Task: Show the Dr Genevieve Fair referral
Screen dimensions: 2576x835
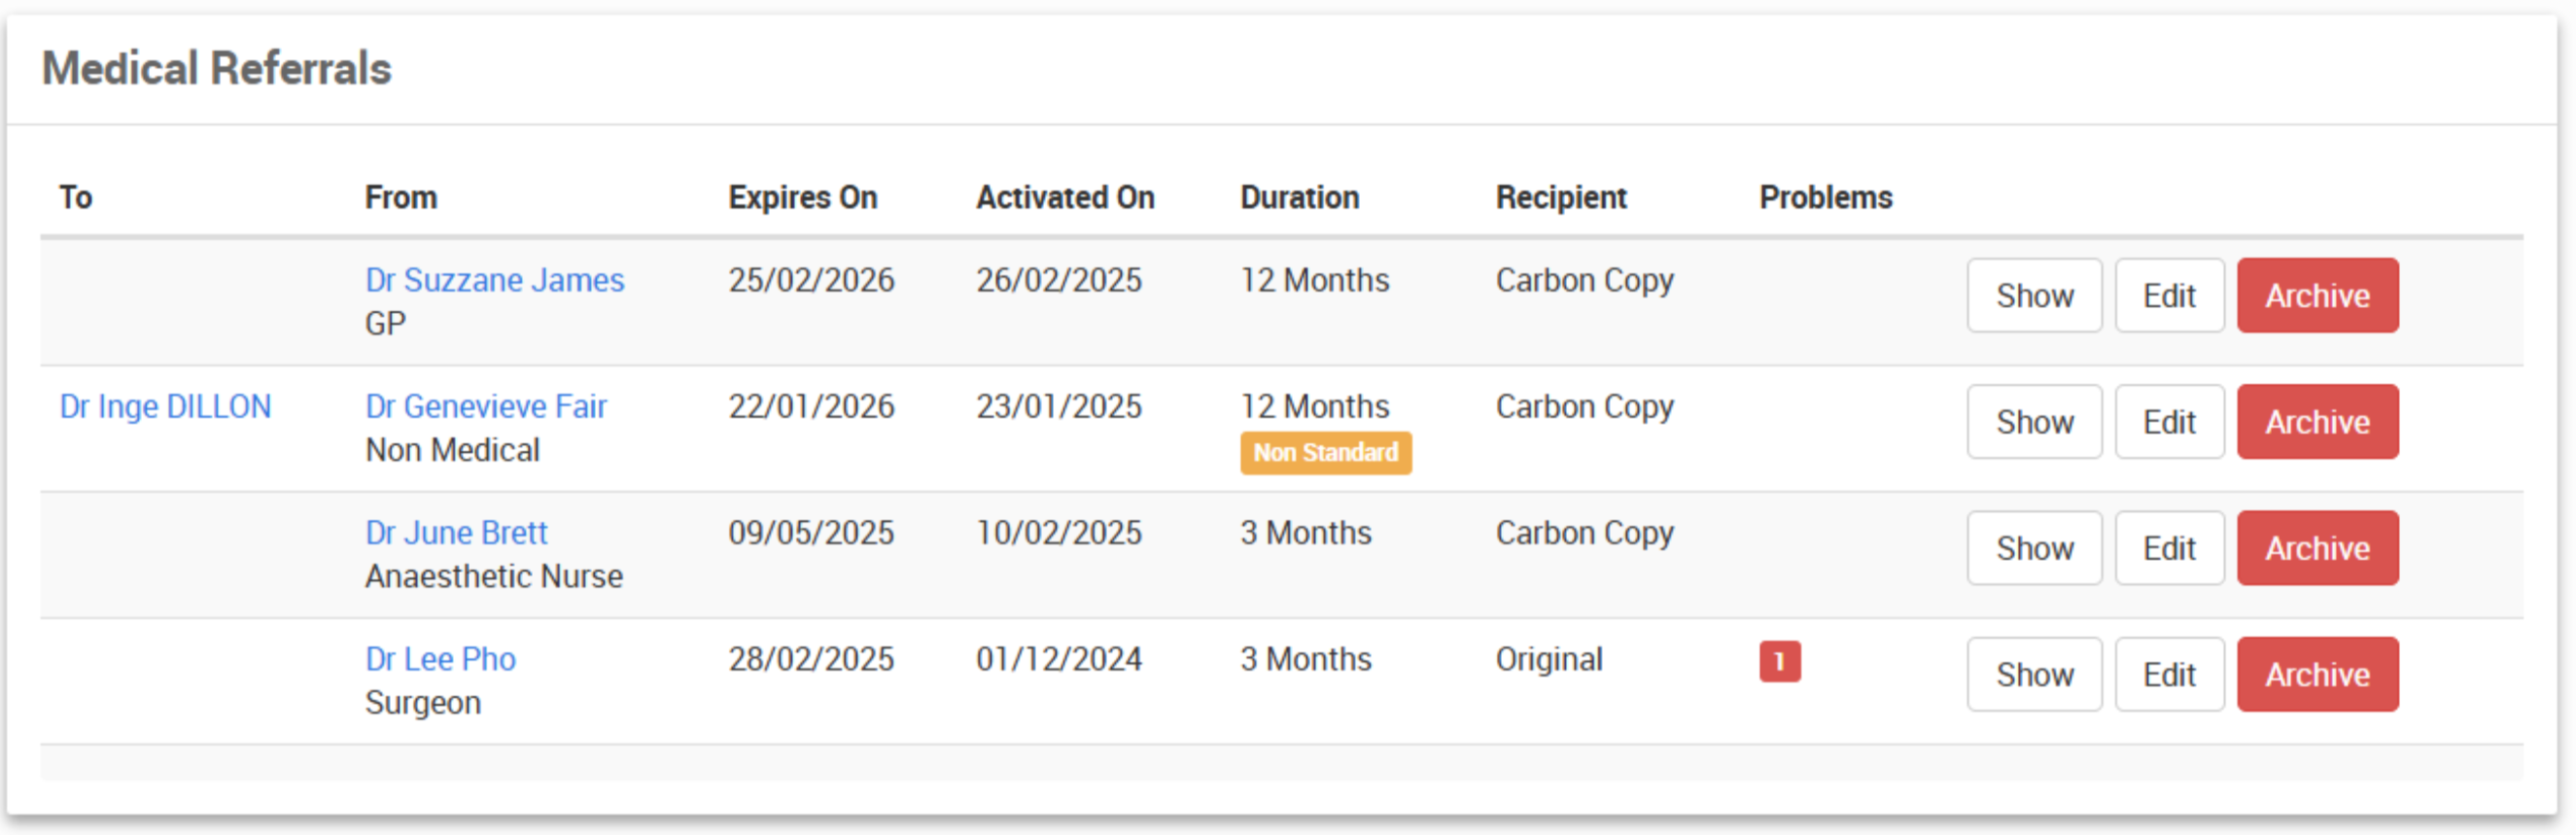Action: (2034, 422)
